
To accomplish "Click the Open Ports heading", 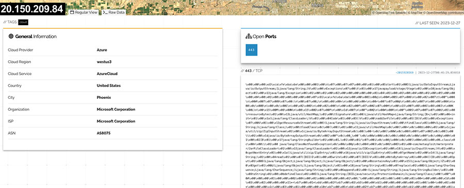I will [264, 37].
